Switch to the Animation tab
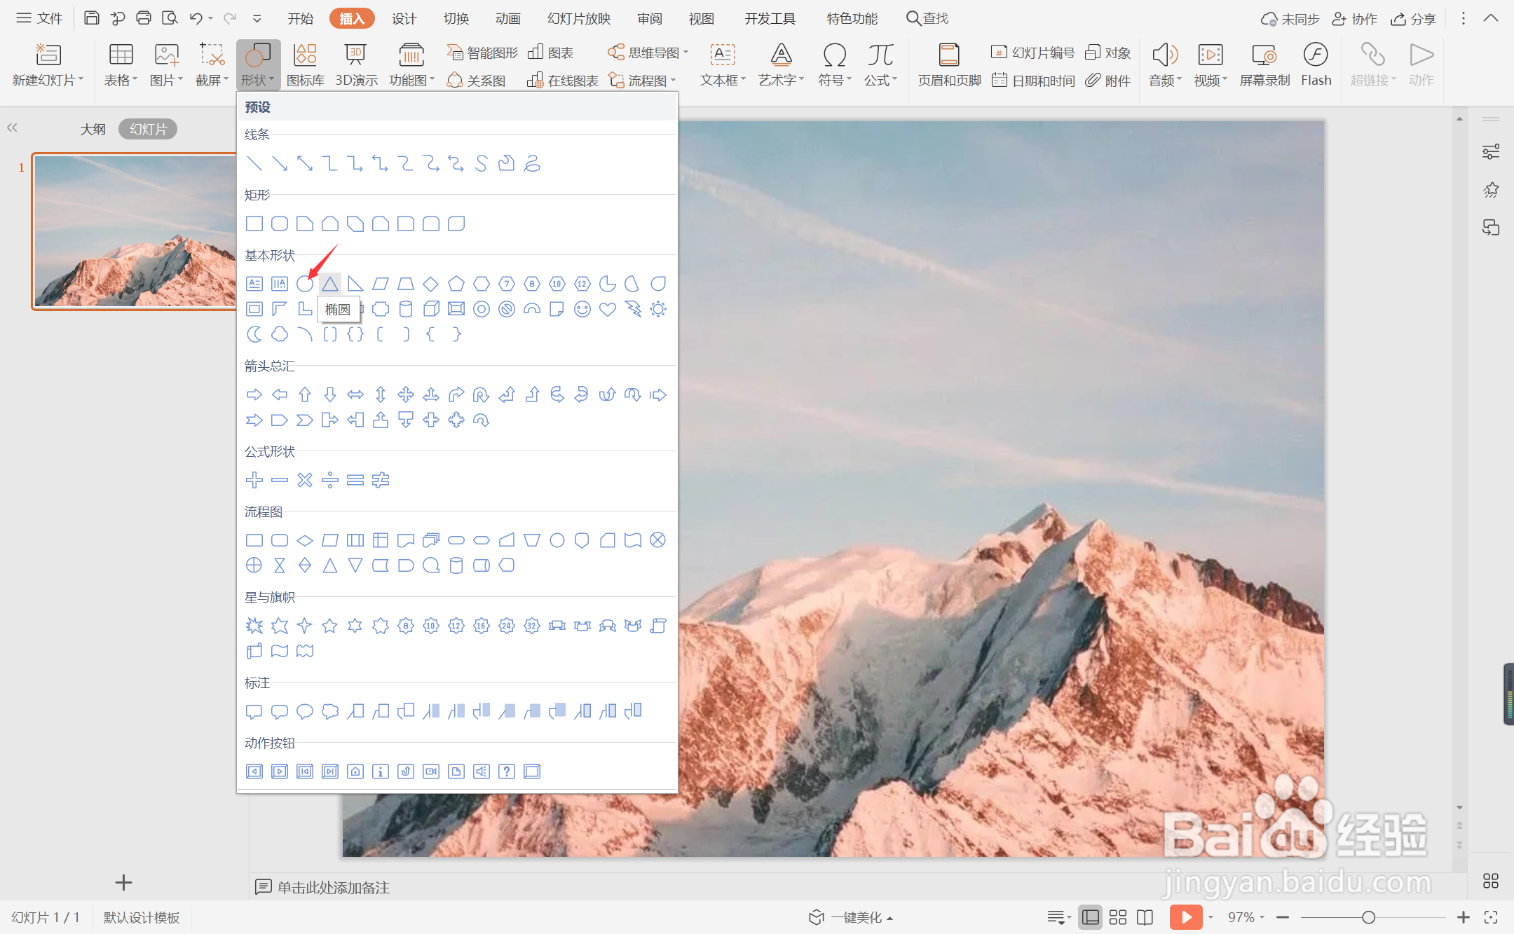1514x934 pixels. click(x=507, y=18)
